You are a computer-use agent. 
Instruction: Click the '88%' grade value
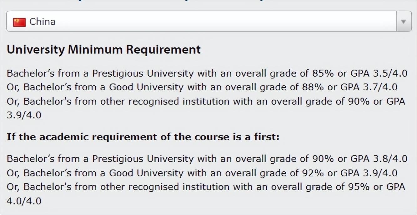pyautogui.click(x=313, y=87)
